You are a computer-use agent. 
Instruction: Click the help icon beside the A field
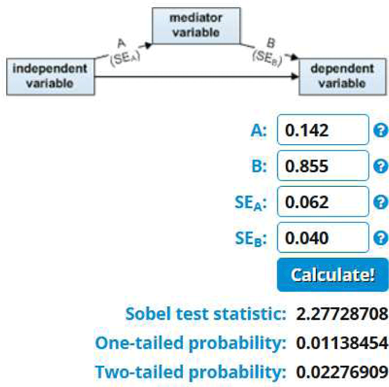point(379,131)
